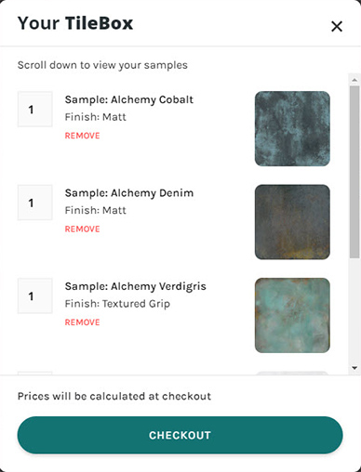The image size is (361, 472).
Task: Click the empty scrollbar track below the thumb
Action: 354,310
